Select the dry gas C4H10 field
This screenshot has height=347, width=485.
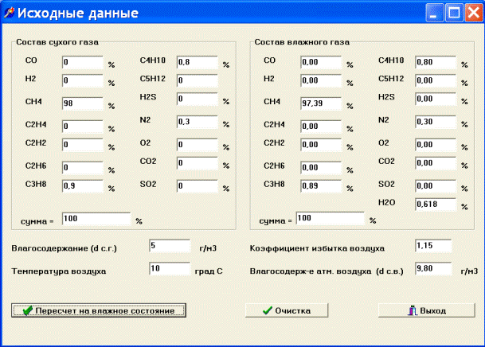point(197,62)
